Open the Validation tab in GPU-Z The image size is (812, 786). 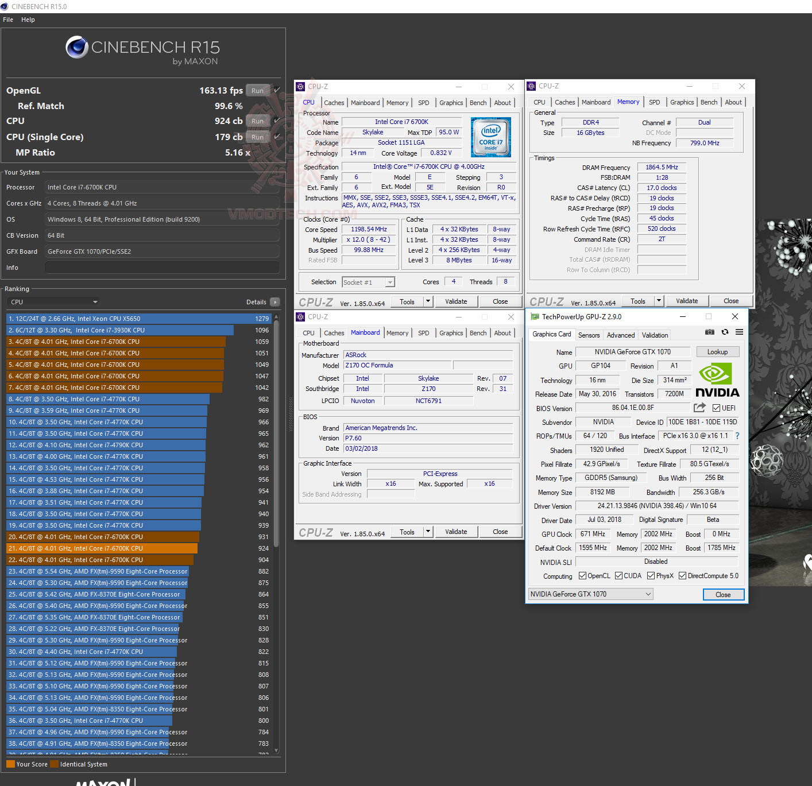point(655,335)
